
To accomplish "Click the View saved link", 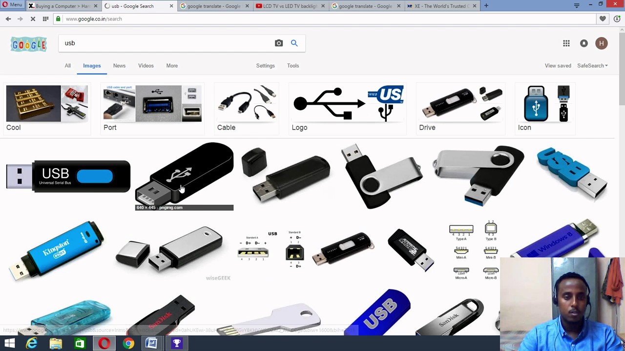I will (558, 65).
